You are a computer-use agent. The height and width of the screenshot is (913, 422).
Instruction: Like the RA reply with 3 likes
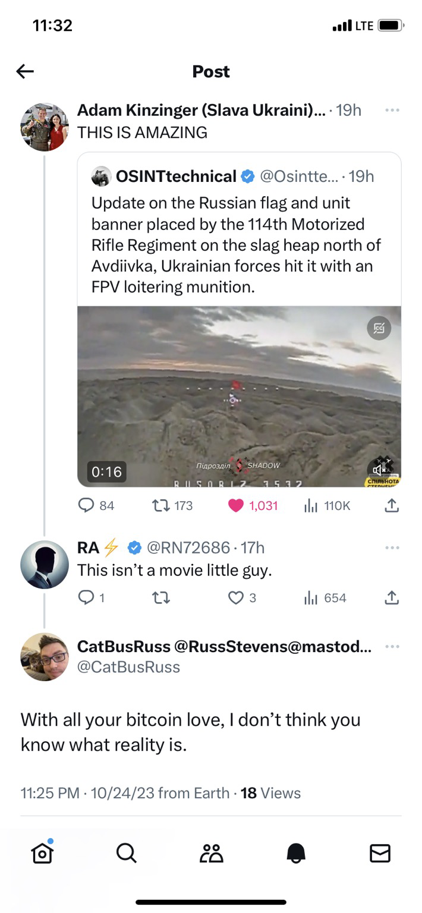[243, 598]
